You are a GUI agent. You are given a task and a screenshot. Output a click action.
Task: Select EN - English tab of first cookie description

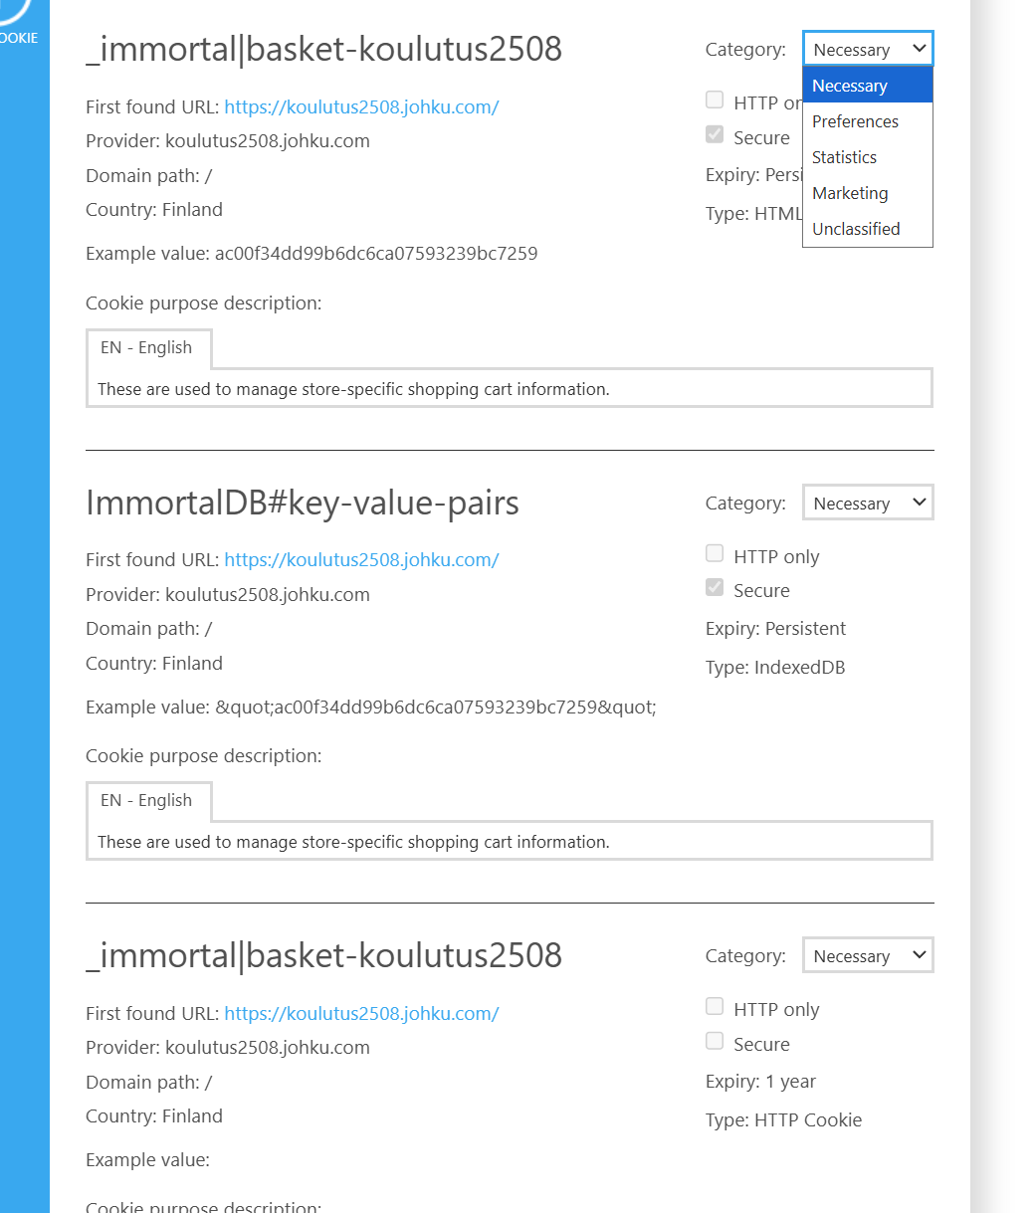pyautogui.click(x=147, y=347)
